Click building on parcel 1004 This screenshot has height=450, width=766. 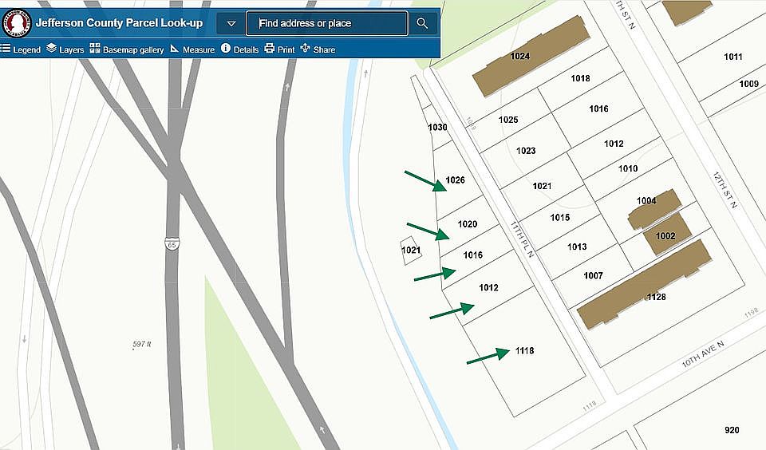click(x=654, y=209)
